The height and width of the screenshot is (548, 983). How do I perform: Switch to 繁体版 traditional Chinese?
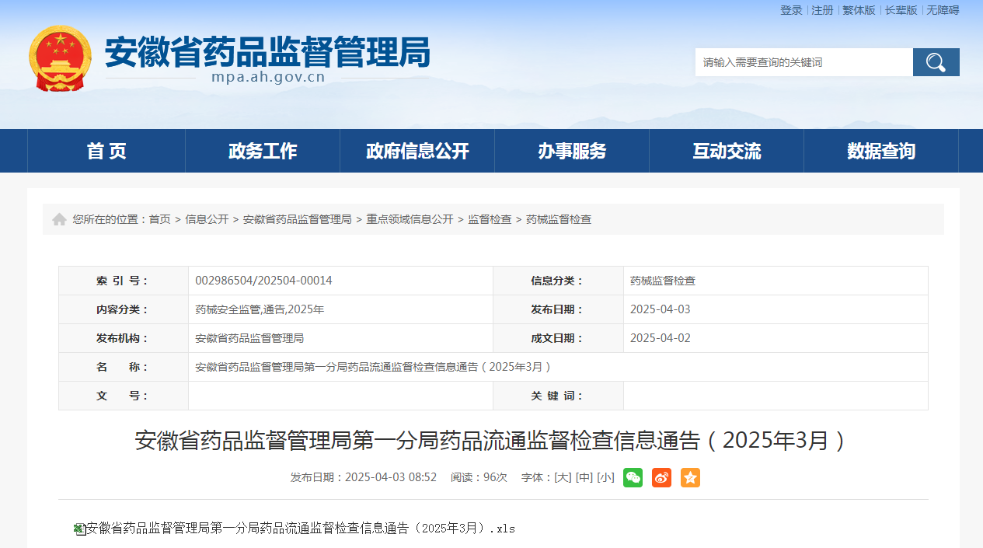(x=859, y=10)
